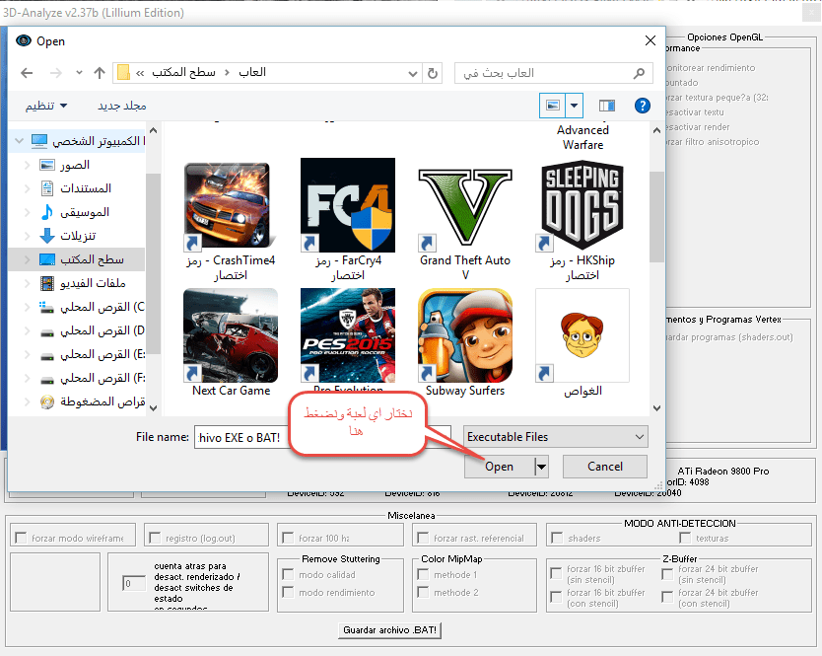Expand the تنزيلات tree node
This screenshot has width=822, height=656.
[x=28, y=236]
